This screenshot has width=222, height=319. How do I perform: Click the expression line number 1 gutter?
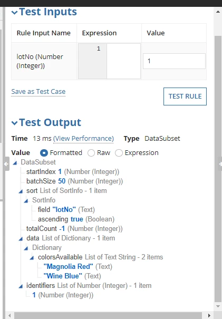click(93, 61)
